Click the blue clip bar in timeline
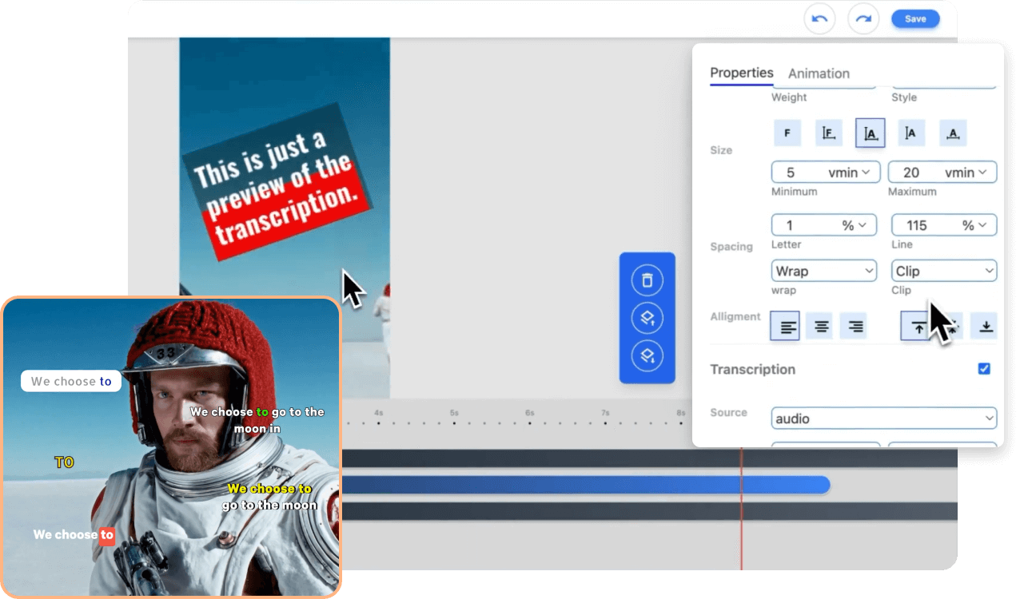 tap(584, 485)
